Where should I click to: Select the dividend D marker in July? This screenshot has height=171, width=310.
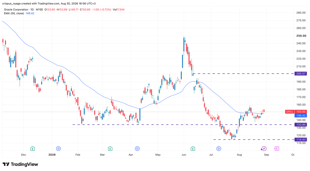[x=219, y=149]
